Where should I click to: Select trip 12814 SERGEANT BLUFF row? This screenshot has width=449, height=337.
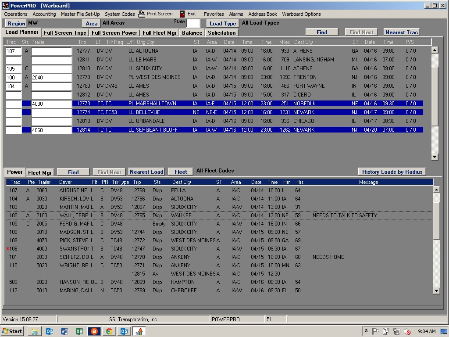pos(248,130)
